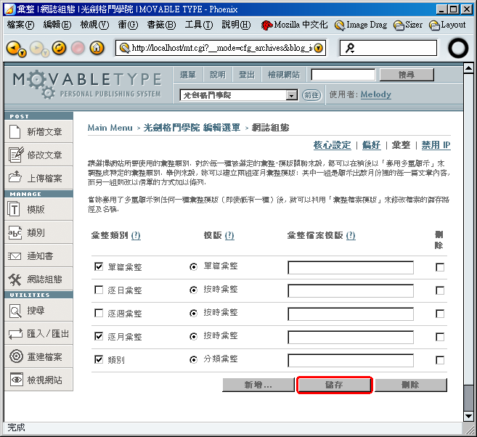477x437 pixels.
Task: Click the 匯入/匯出 import export arrows icon
Action: 15,334
